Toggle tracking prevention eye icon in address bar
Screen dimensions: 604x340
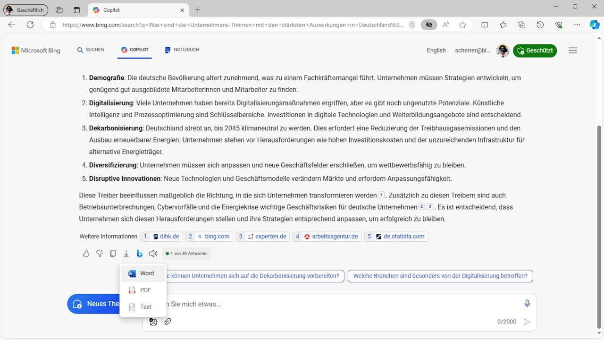point(428,25)
